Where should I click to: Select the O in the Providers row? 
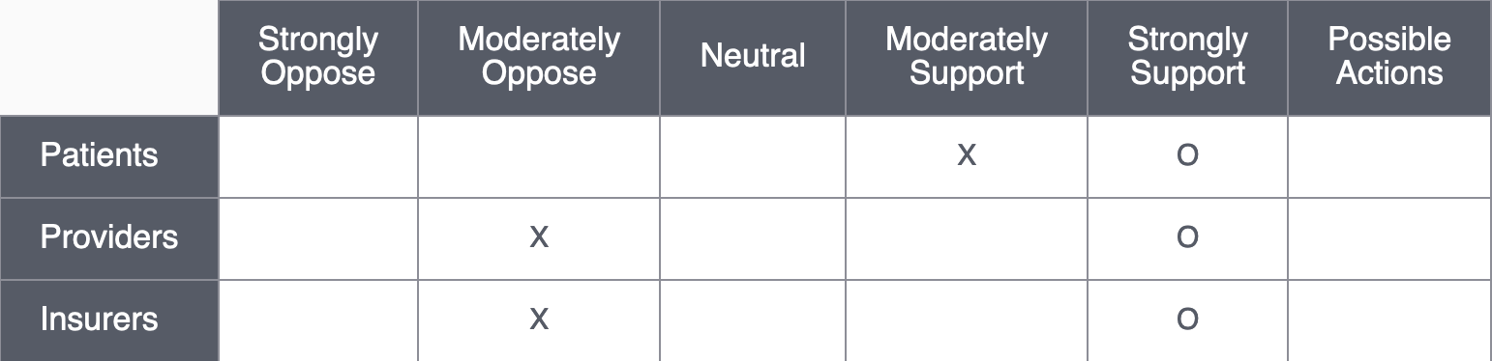tap(1187, 237)
